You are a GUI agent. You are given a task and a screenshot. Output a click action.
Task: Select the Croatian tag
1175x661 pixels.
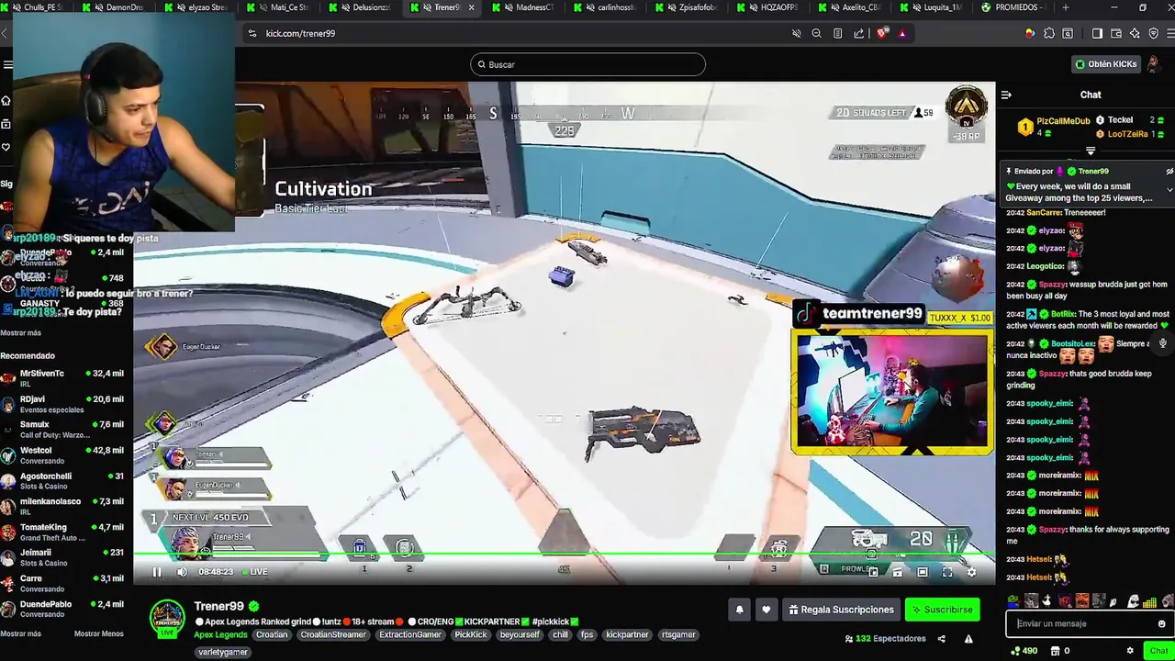pyautogui.click(x=272, y=634)
